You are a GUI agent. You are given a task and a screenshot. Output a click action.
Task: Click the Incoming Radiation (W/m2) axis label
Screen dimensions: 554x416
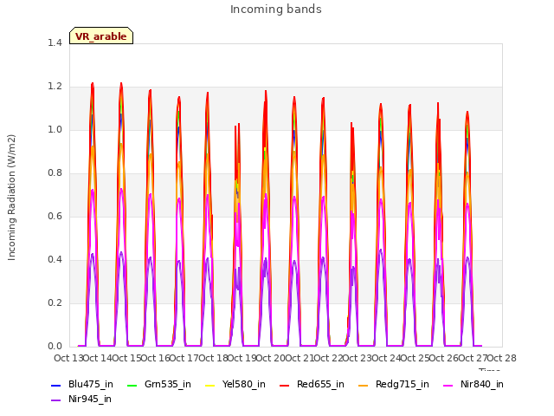[x=11, y=198]
